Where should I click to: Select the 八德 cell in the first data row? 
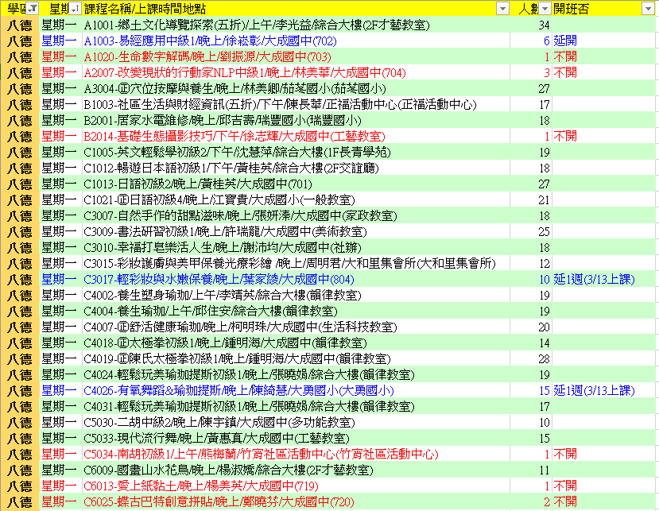[19, 24]
